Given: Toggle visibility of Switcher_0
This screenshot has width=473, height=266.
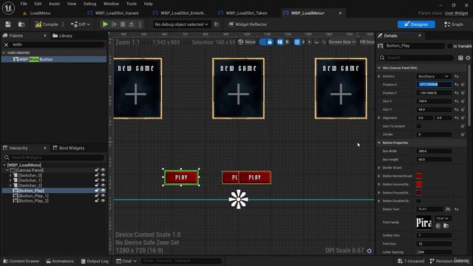Looking at the screenshot, I should tap(103, 175).
